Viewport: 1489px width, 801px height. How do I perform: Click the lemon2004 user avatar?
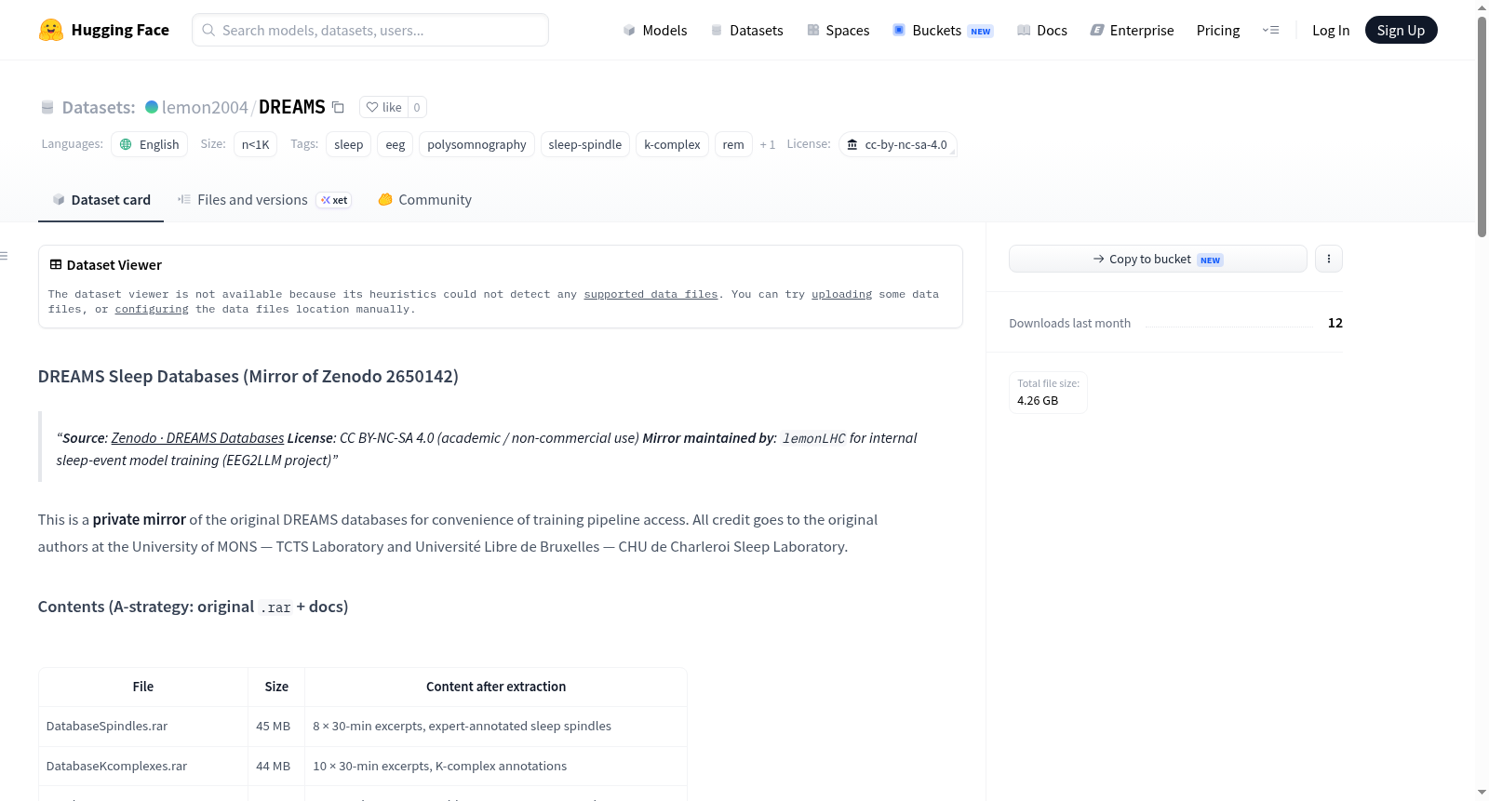tap(152, 107)
